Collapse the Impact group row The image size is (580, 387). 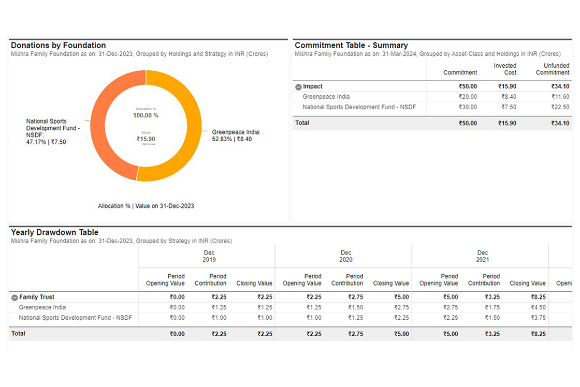click(298, 87)
